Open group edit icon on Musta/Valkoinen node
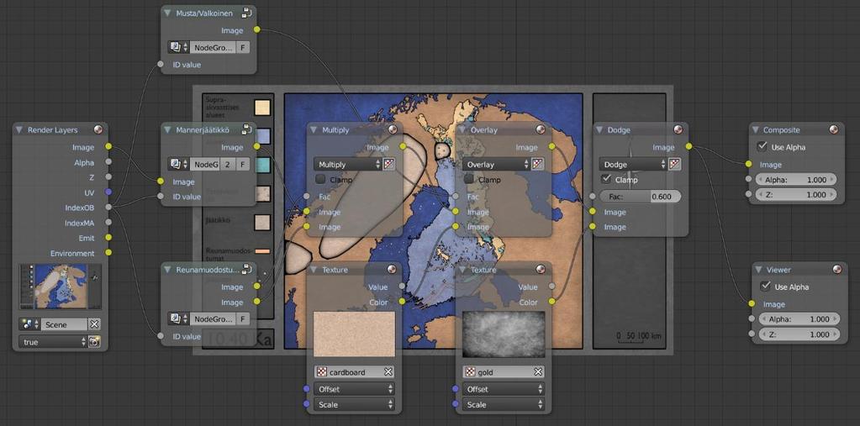Screen dimensions: 860x426 pyautogui.click(x=246, y=13)
